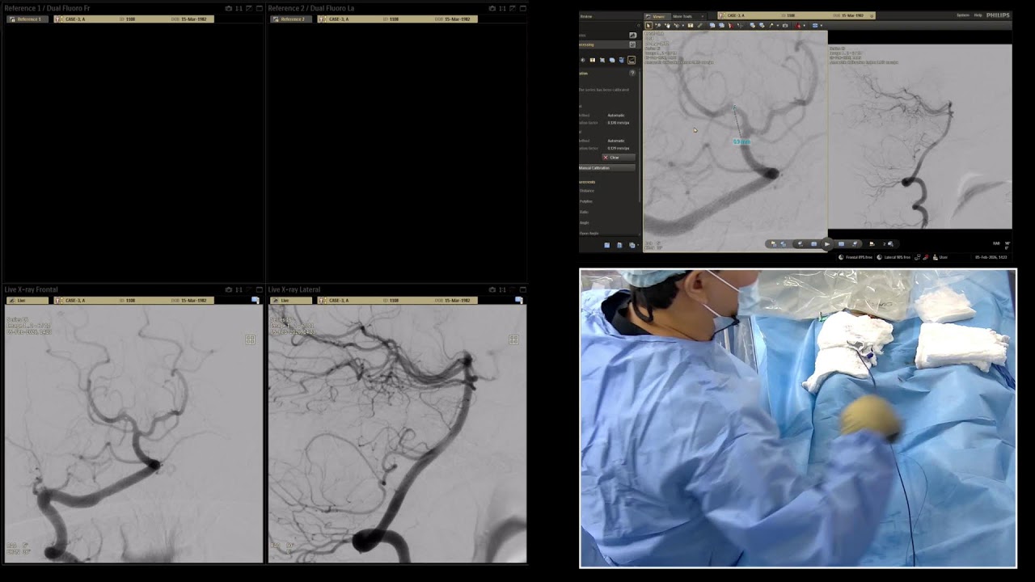1035x582 pixels.
Task: Click the Philips viewer left angiogram image
Action: coord(735,141)
